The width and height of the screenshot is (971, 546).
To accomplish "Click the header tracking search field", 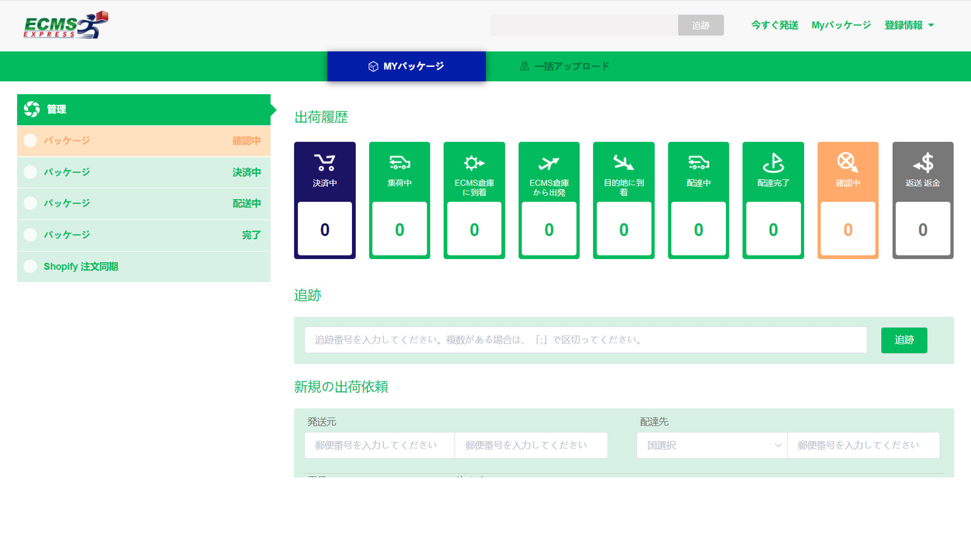I will 584,25.
